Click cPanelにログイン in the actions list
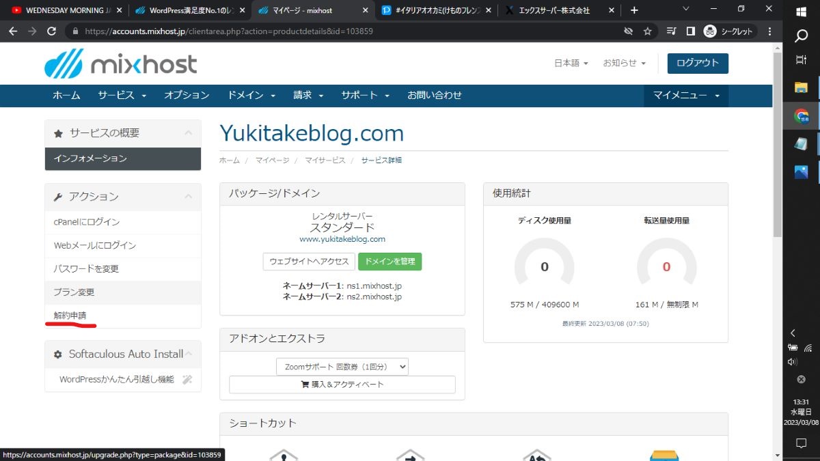 [x=123, y=222]
